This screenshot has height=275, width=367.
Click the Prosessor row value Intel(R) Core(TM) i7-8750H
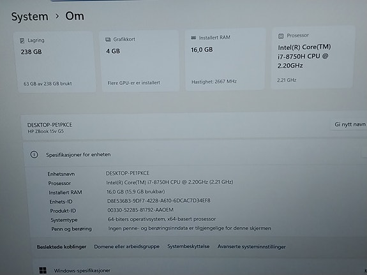coord(169,182)
